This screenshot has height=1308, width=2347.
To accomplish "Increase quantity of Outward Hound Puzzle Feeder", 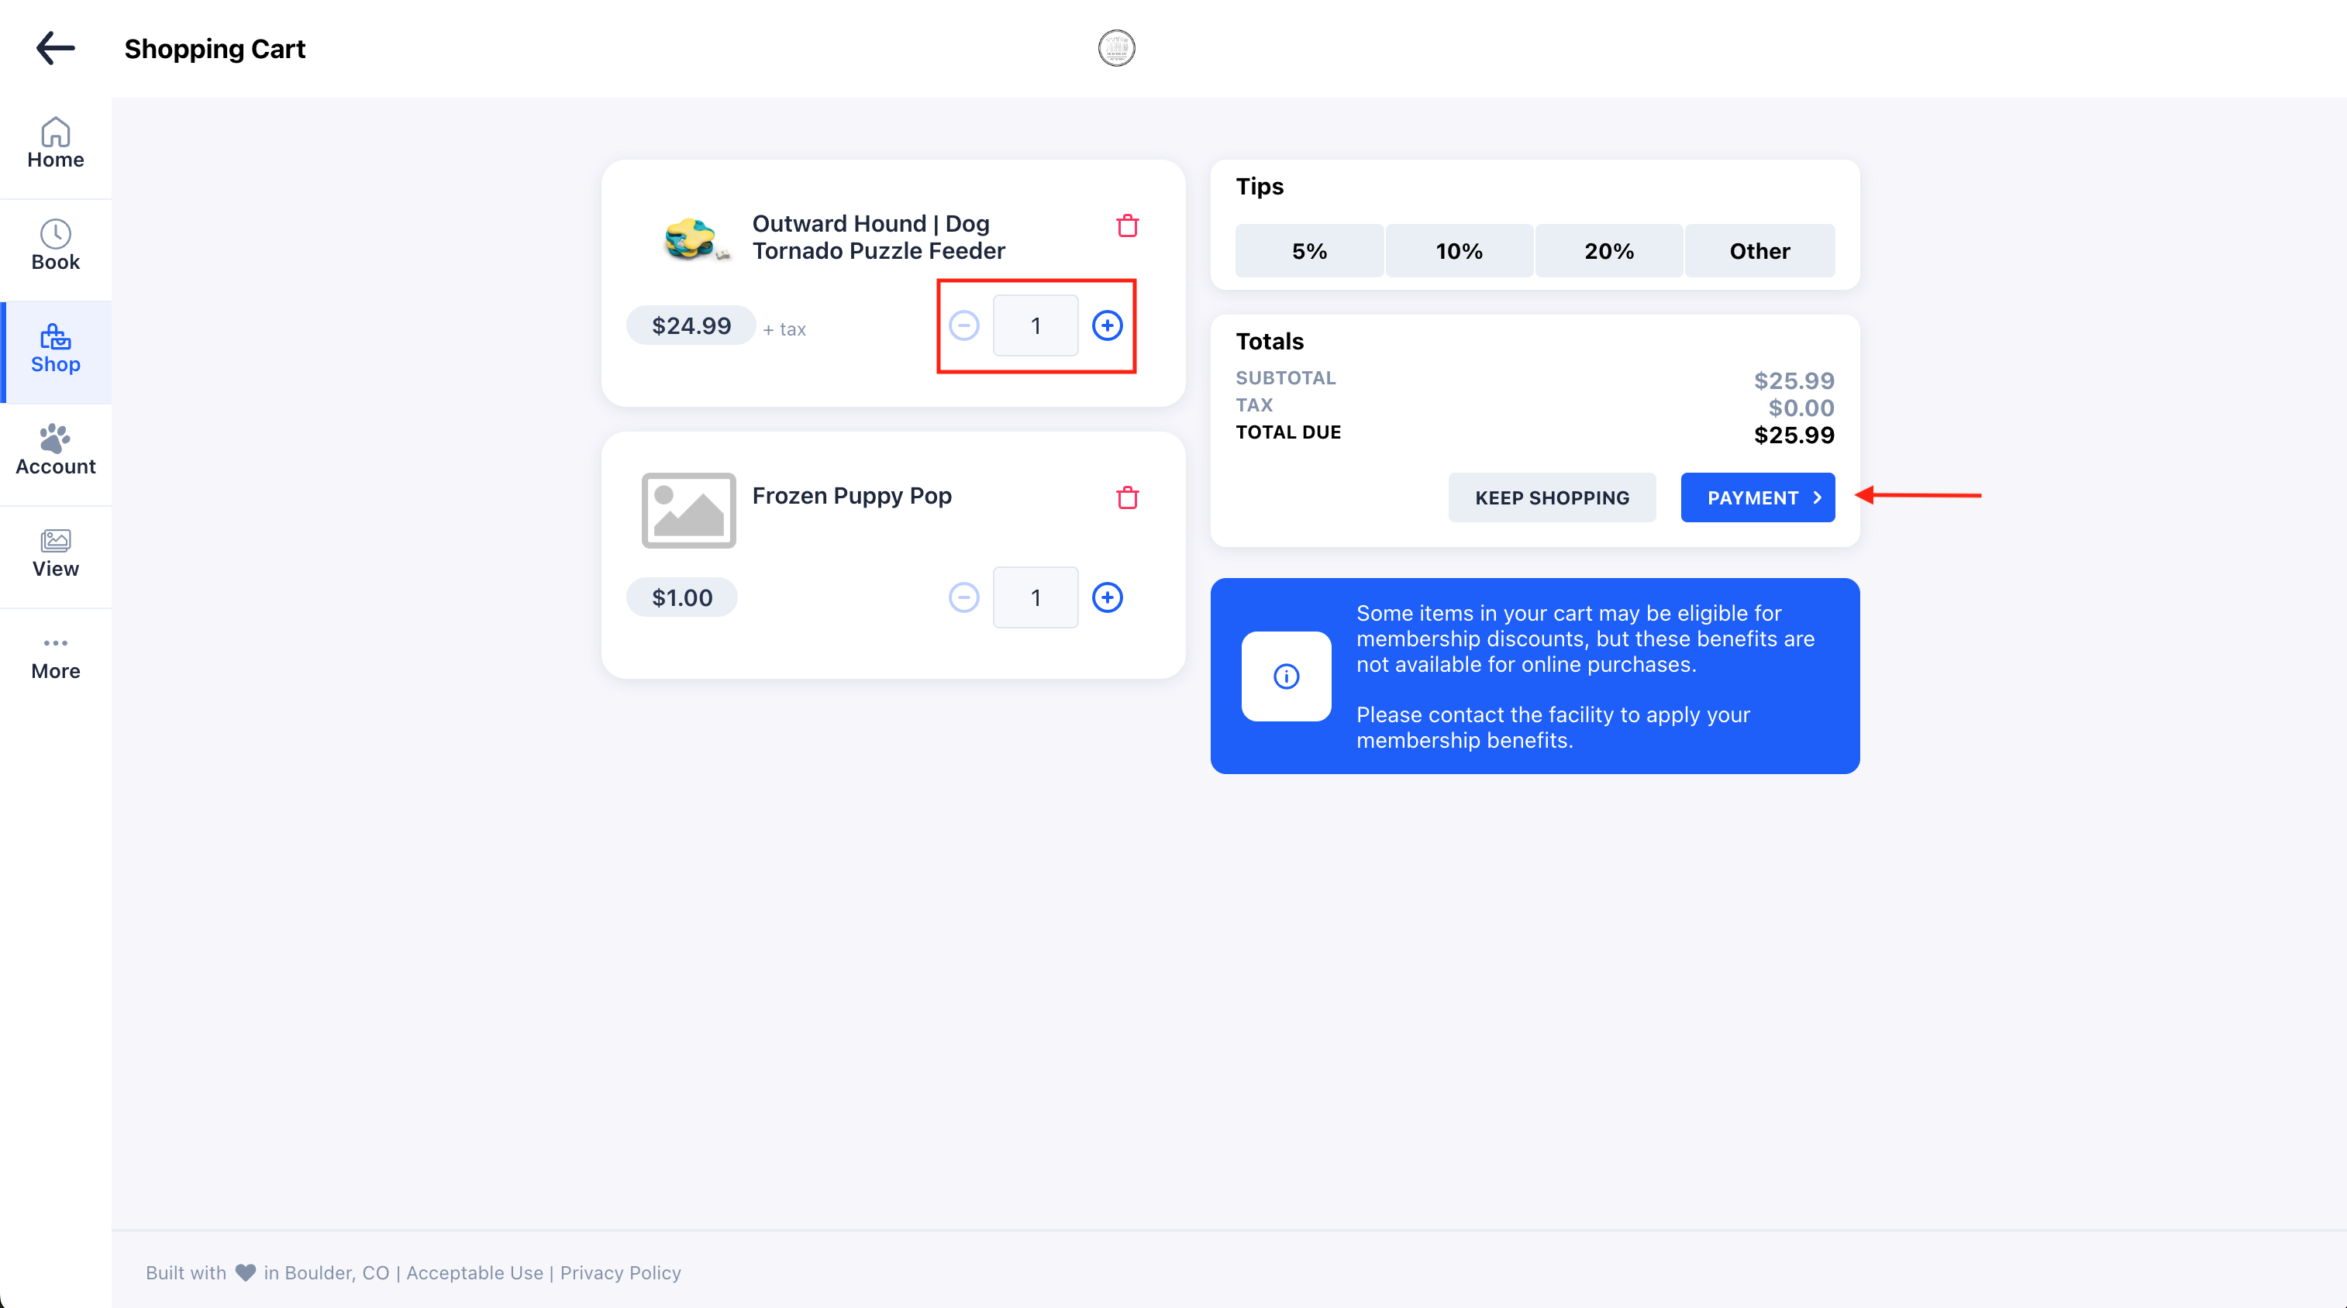I will (x=1107, y=325).
